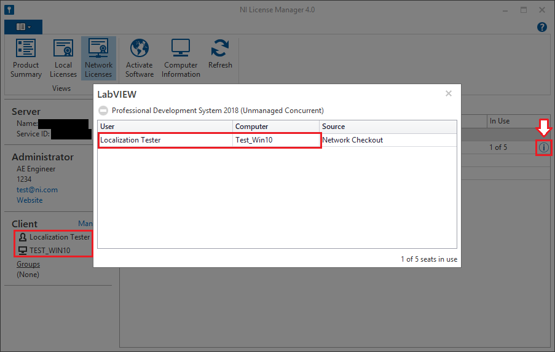Open the test@ni.com email link
This screenshot has height=352, width=555.
pyautogui.click(x=37, y=190)
